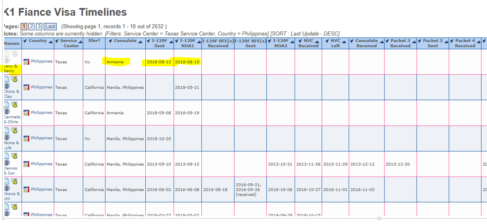Image resolution: width=487 pixels, height=224 pixels.
Task: Sort Consulate column descending arrow
Action: pos(110,41)
